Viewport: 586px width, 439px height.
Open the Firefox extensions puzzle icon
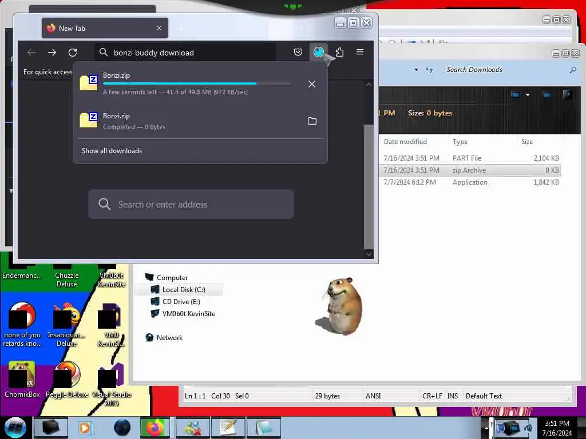coord(339,52)
